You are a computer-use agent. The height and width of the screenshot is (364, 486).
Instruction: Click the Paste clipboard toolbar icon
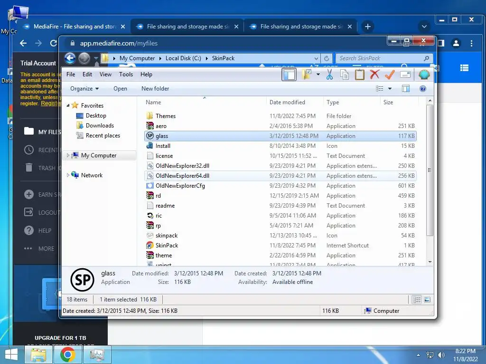click(x=360, y=74)
